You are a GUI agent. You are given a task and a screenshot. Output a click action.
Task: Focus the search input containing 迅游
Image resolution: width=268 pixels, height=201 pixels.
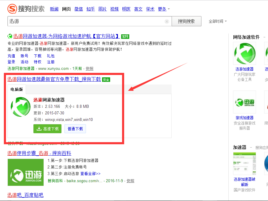tap(90, 21)
